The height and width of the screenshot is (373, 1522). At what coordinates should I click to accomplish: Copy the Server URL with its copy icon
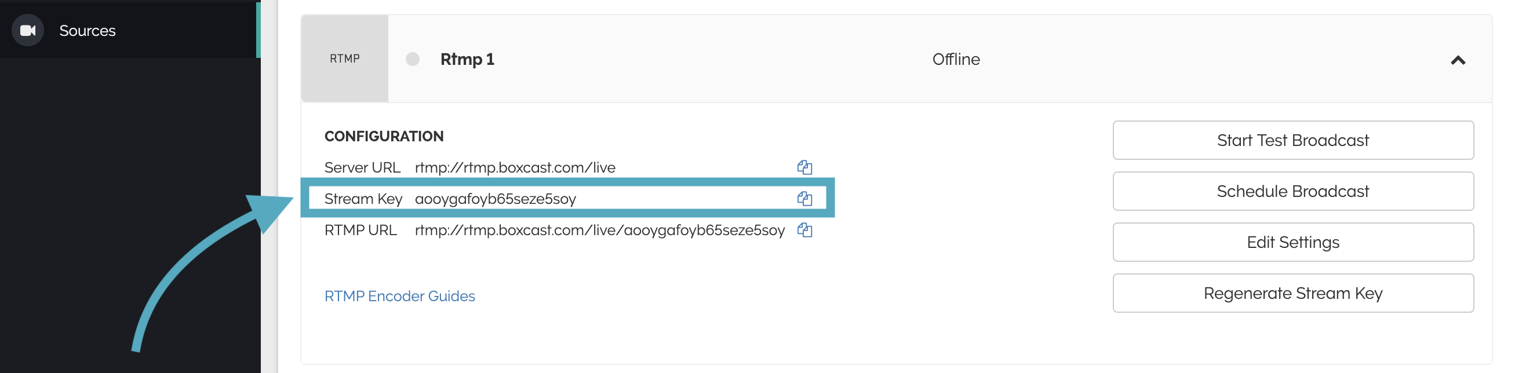click(x=804, y=167)
